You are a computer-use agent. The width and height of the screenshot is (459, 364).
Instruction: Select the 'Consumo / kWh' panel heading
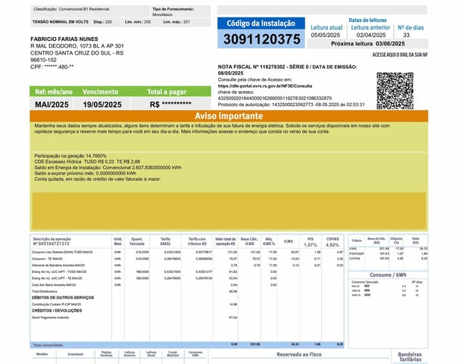[x=388, y=275]
